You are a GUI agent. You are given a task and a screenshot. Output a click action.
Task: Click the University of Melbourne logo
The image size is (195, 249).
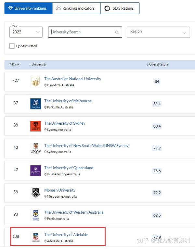[36, 104]
